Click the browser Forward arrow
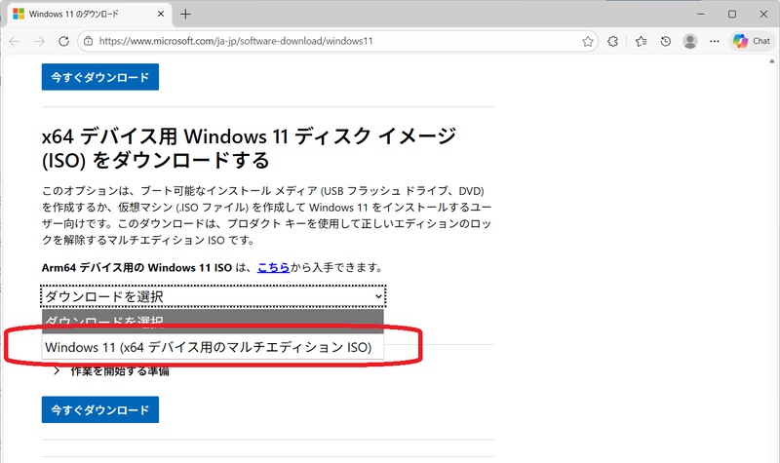Viewport: 780px width, 463px height. coord(39,41)
